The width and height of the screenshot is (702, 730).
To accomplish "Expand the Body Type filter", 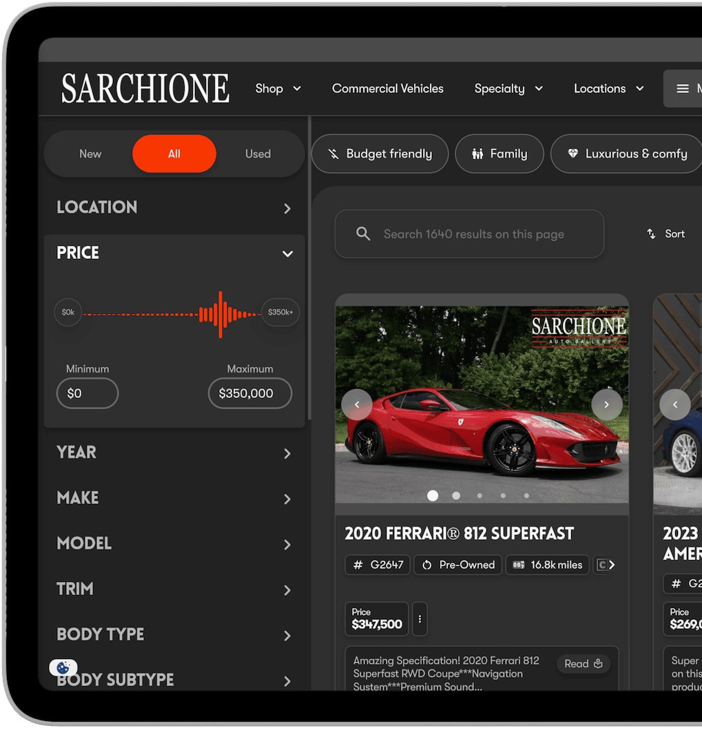I will (x=174, y=635).
